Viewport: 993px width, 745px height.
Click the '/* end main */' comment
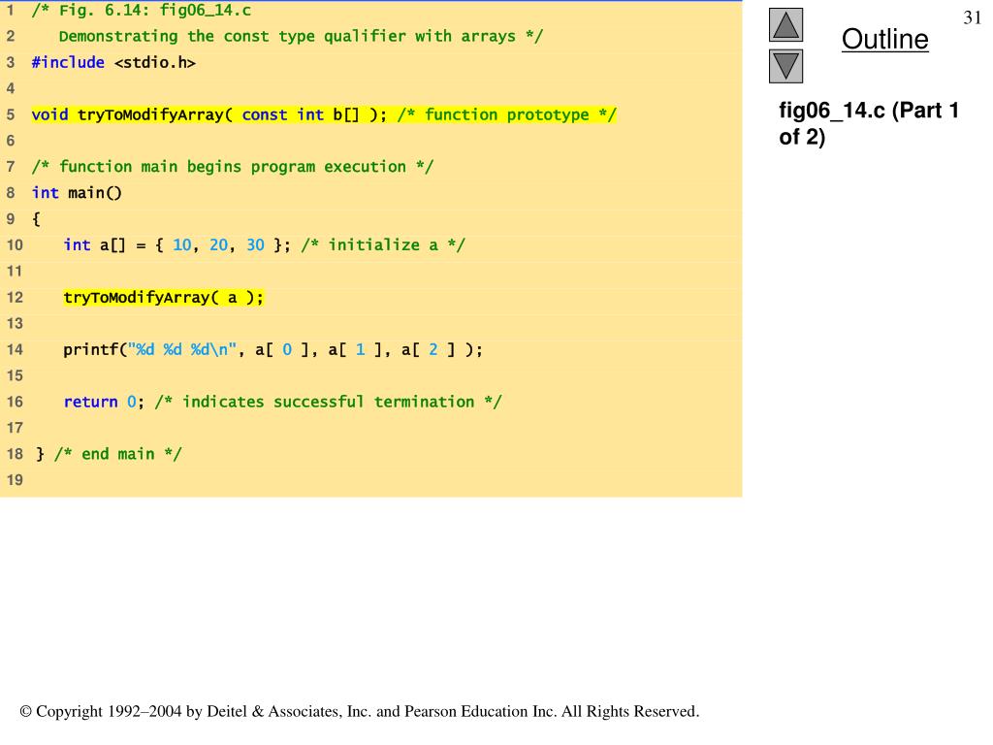[117, 454]
